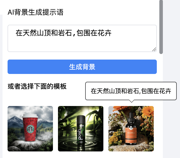Click the AI background prompt text area
Viewport: 180px width, 158px height.
point(82,38)
